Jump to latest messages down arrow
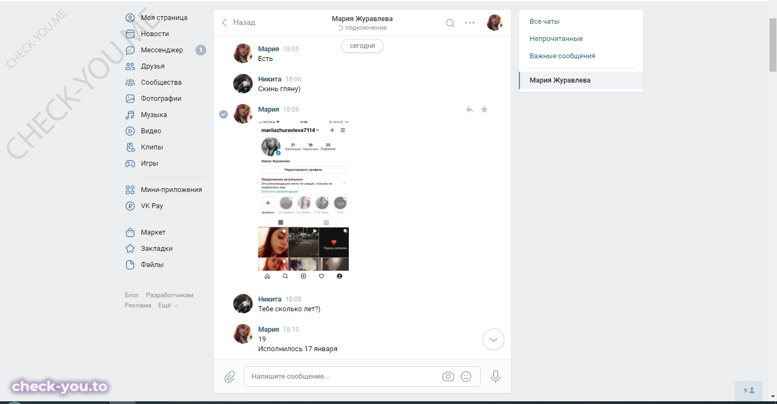Screen dimensions: 777x404 point(493,340)
